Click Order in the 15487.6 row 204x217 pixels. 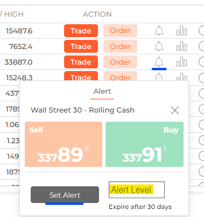coord(120,31)
